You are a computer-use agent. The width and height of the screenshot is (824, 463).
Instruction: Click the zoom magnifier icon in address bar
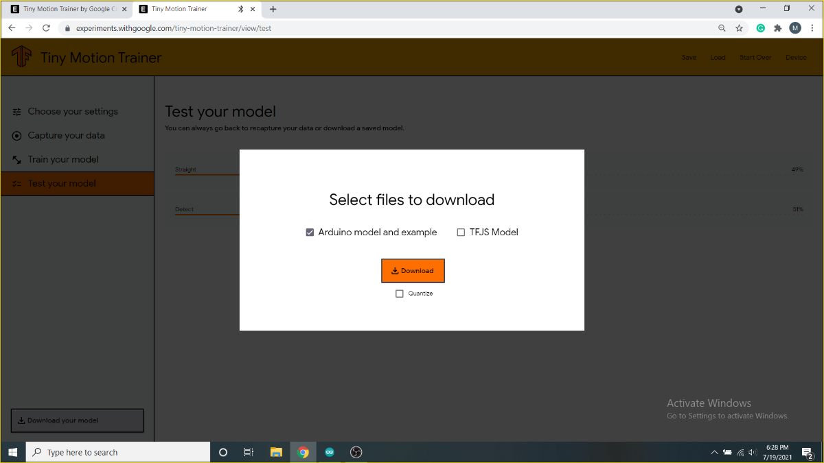pos(722,28)
